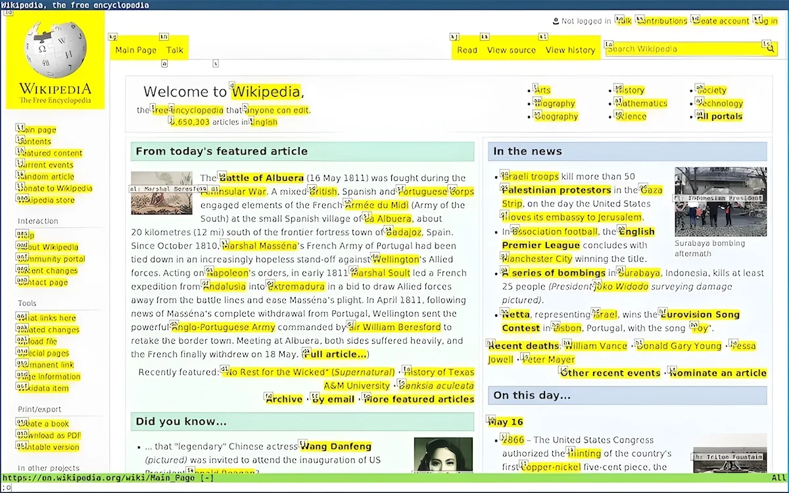
Task: Open the All portals link
Action: coord(719,116)
